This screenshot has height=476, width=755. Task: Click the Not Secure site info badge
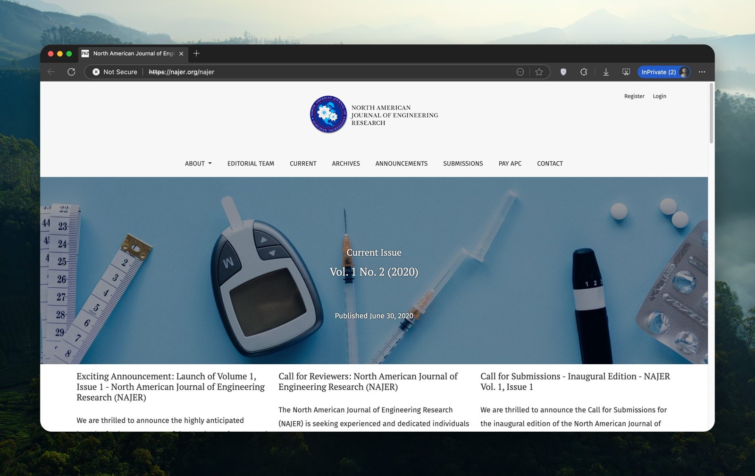(x=115, y=72)
